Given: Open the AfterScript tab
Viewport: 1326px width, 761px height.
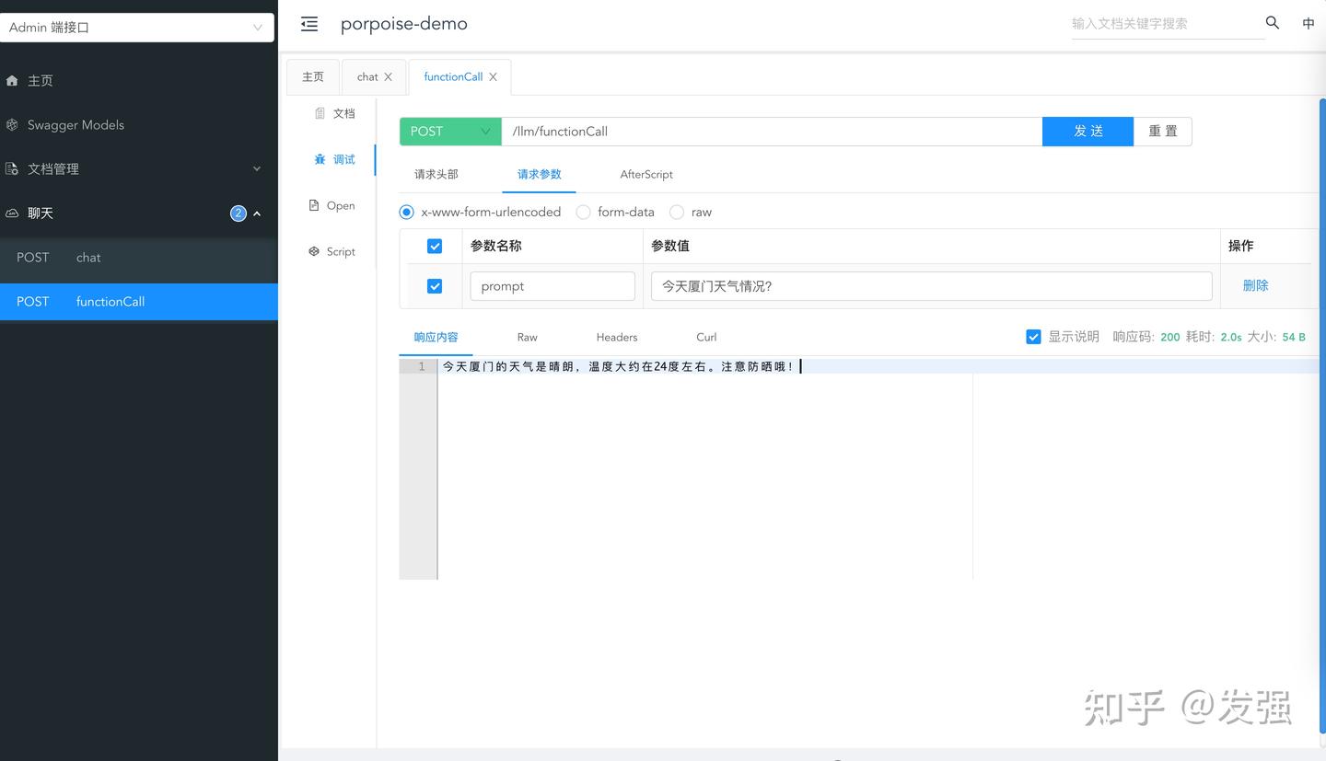Looking at the screenshot, I should pyautogui.click(x=646, y=174).
